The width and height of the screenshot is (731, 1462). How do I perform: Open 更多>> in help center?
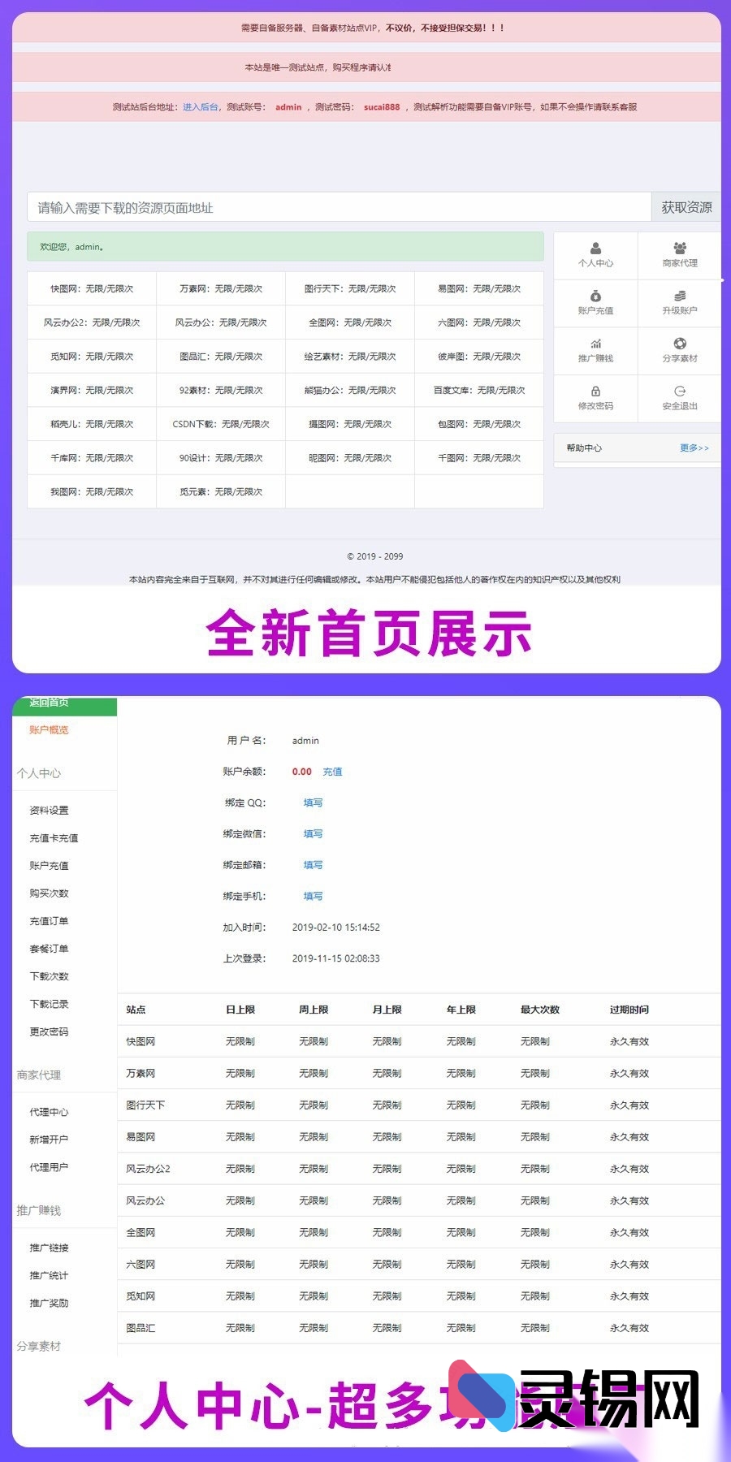tap(694, 448)
